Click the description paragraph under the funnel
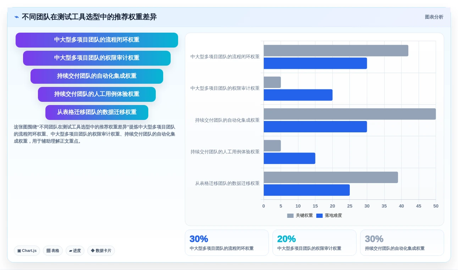 click(x=94, y=134)
